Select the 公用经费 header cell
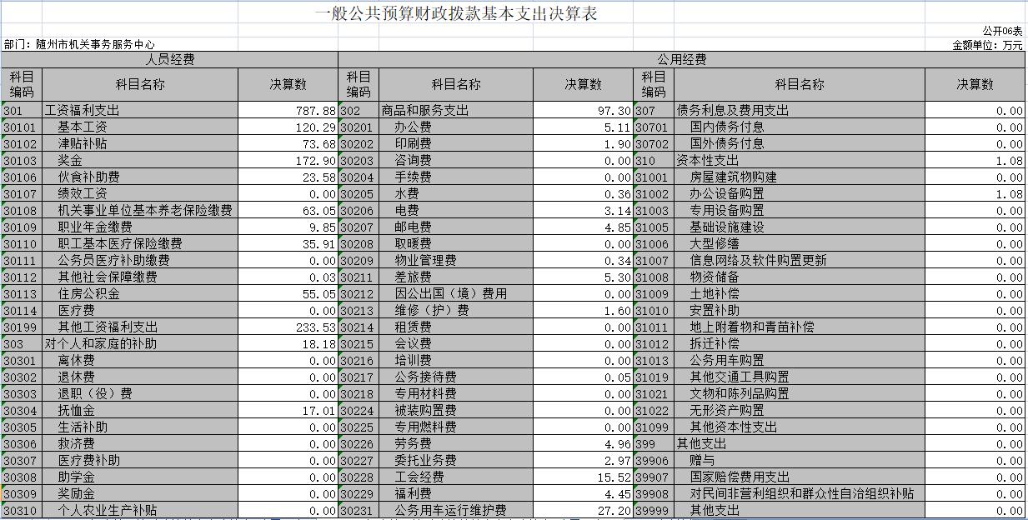 [681, 60]
